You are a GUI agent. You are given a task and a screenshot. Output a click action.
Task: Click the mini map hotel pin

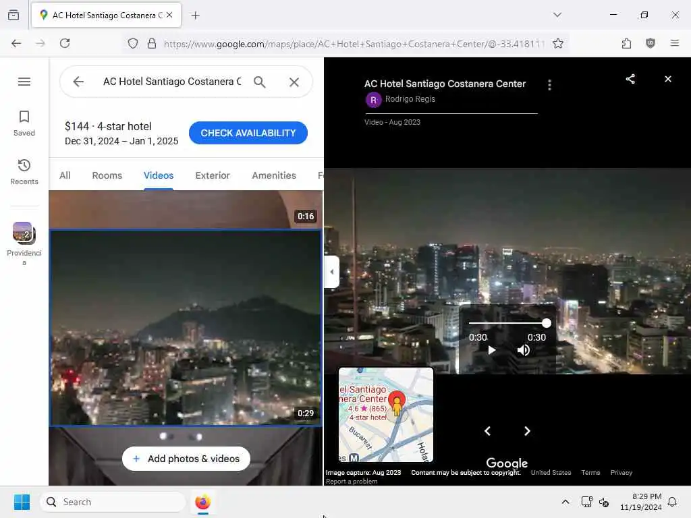tap(397, 403)
